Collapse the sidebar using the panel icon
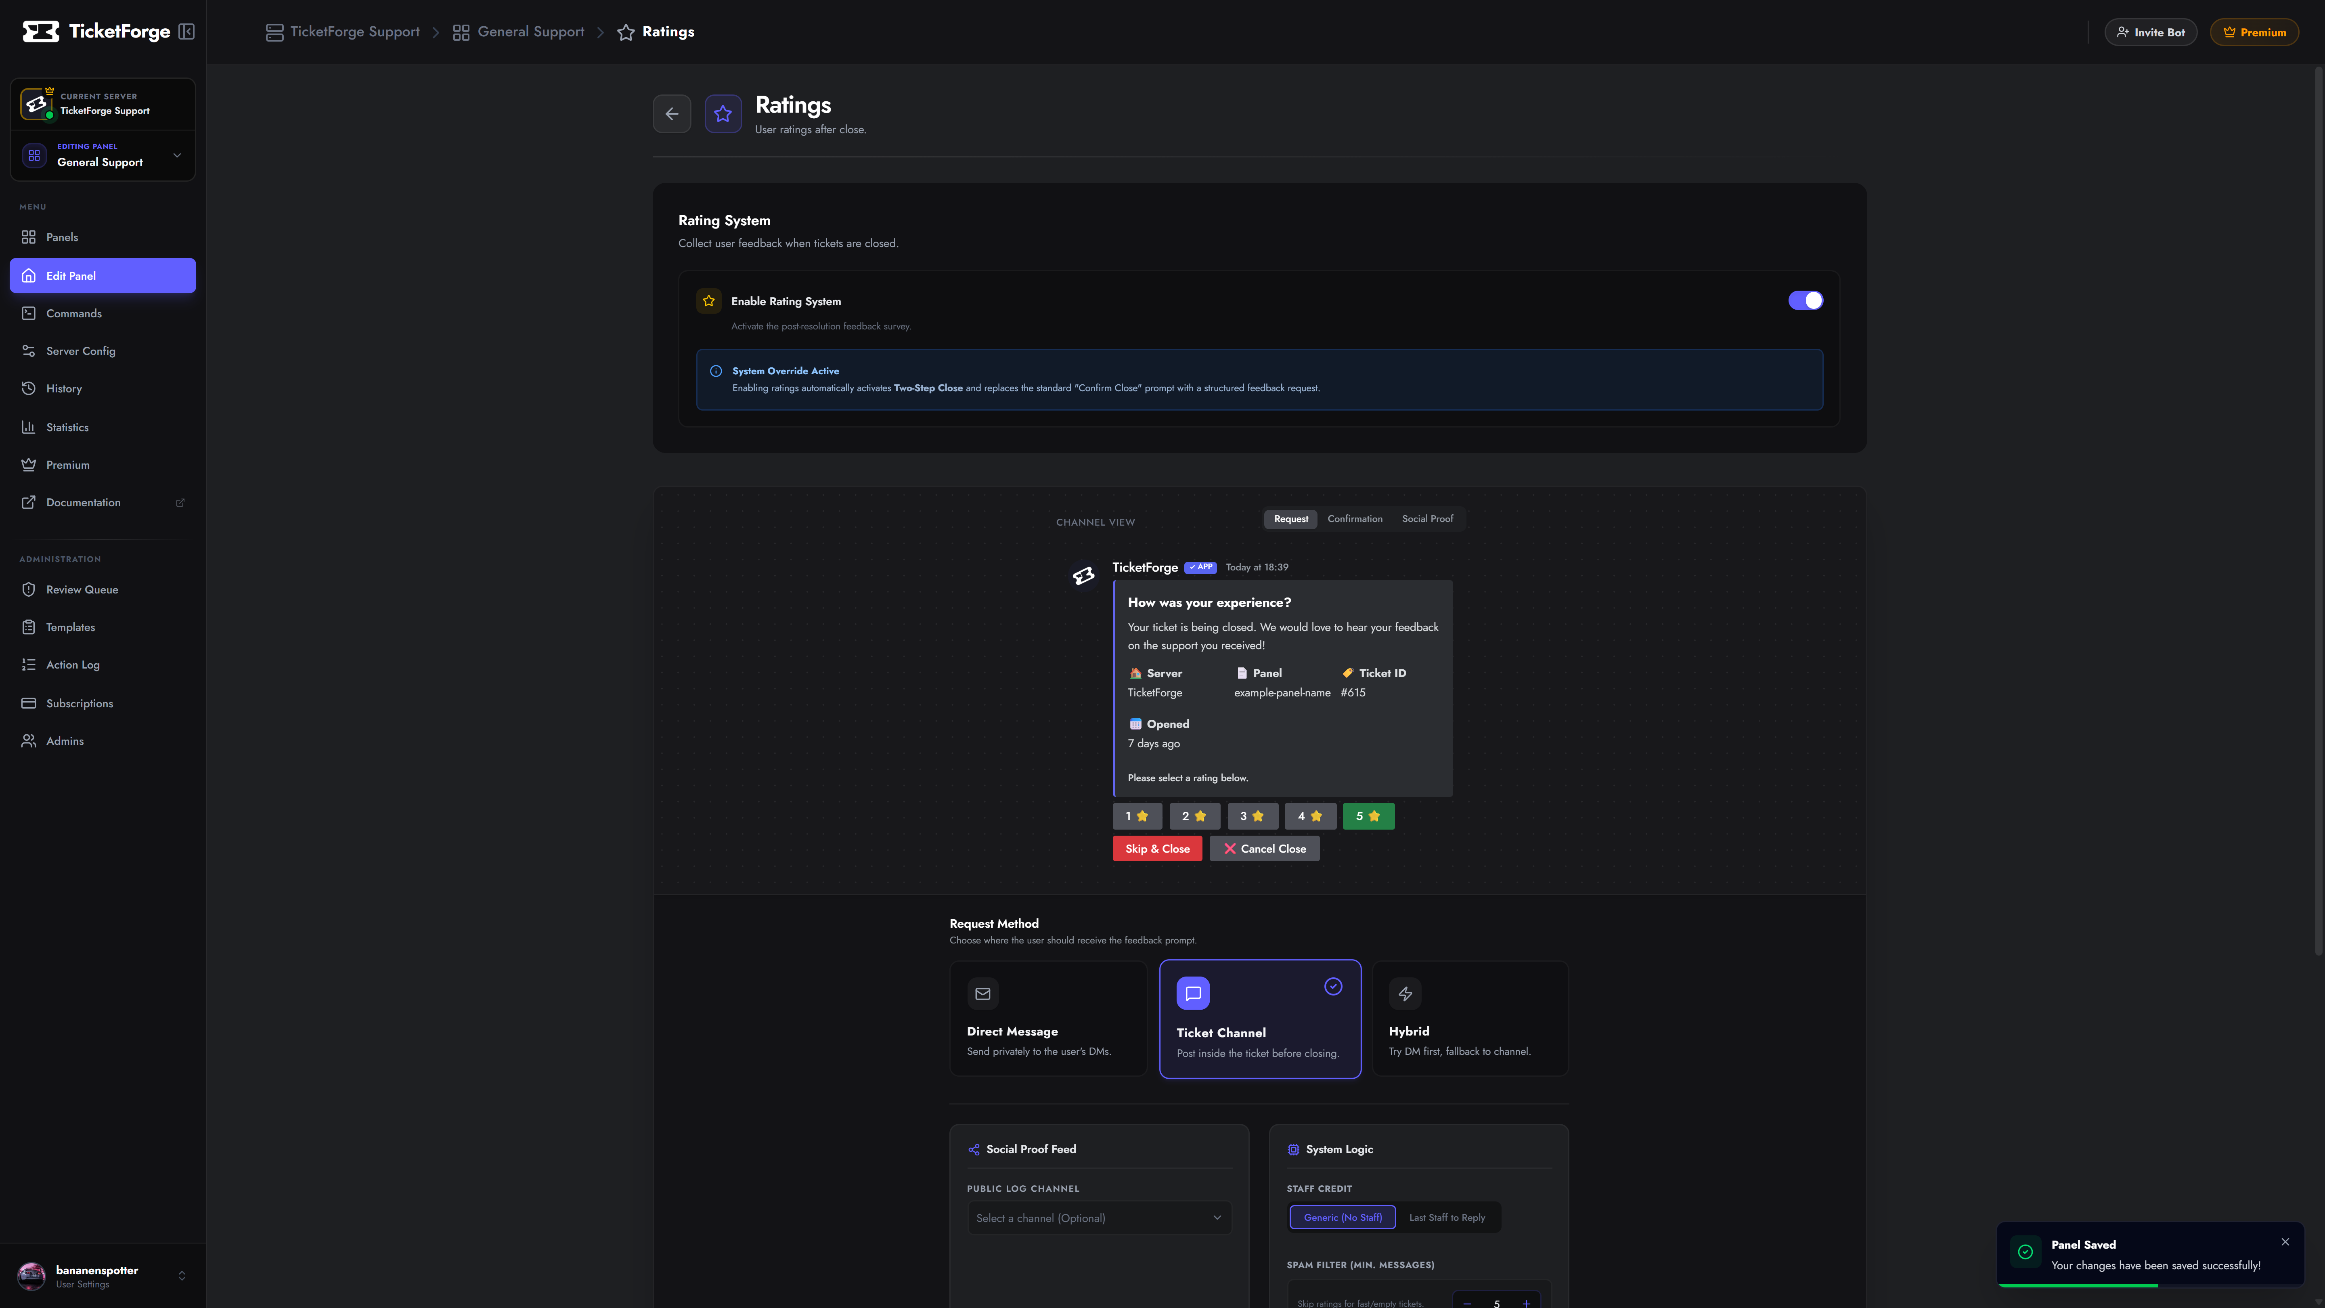Image resolution: width=2325 pixels, height=1308 pixels. pos(187,31)
